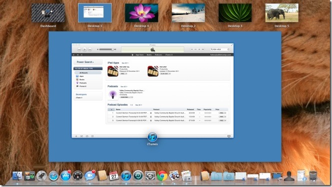Image resolution: width=332 pixels, height=187 pixels.
Task: Show artwork viewer button in iTunes bottom bar
Action: 92,136
